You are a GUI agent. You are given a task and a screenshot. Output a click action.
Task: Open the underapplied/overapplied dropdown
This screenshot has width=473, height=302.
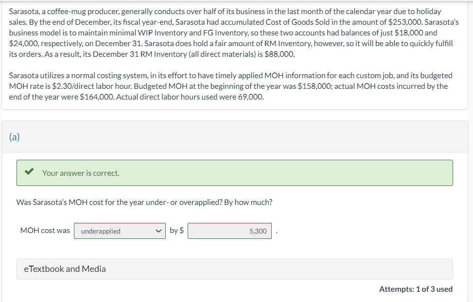click(120, 231)
